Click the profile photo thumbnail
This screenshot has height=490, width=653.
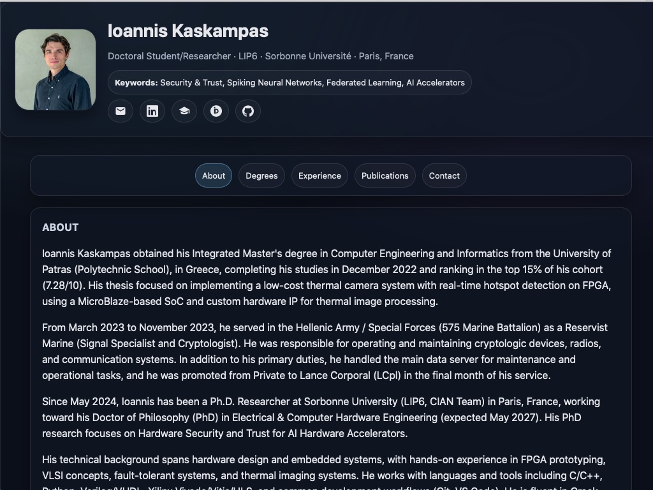click(55, 70)
